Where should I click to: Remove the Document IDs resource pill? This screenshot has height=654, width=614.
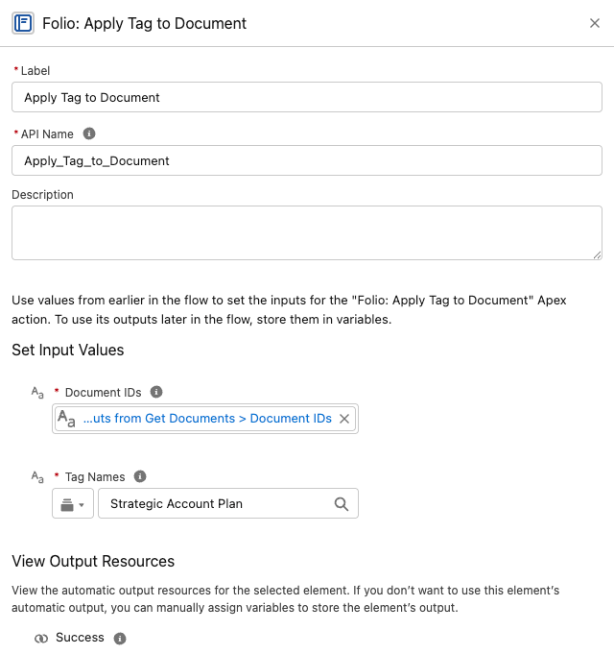(344, 419)
